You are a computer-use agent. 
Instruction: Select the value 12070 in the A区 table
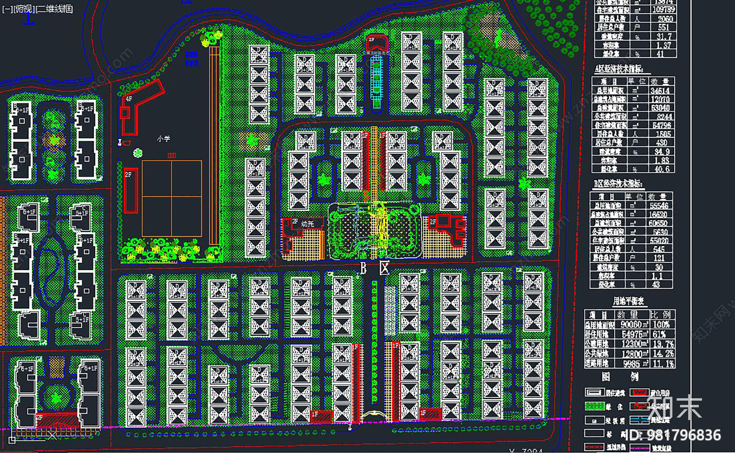click(660, 99)
